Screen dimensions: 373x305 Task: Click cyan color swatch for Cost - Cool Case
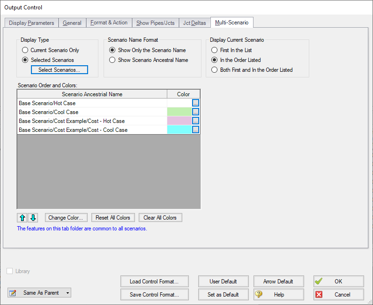(x=179, y=130)
